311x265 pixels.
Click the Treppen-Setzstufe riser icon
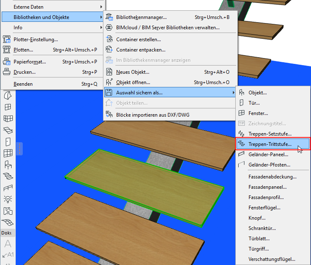[242, 134]
